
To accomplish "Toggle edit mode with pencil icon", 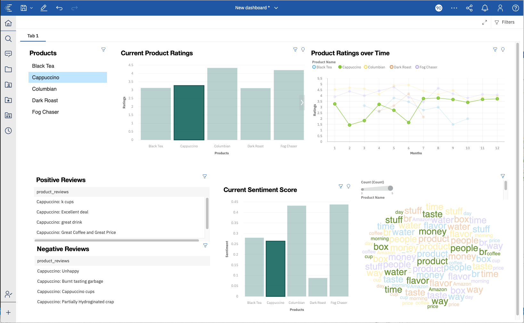I will pyautogui.click(x=44, y=8).
